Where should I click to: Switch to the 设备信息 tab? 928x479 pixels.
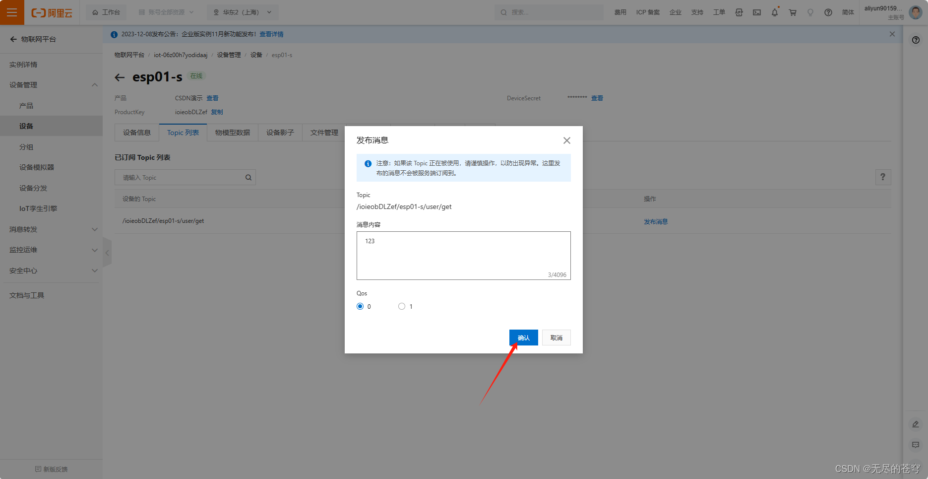pyautogui.click(x=137, y=133)
